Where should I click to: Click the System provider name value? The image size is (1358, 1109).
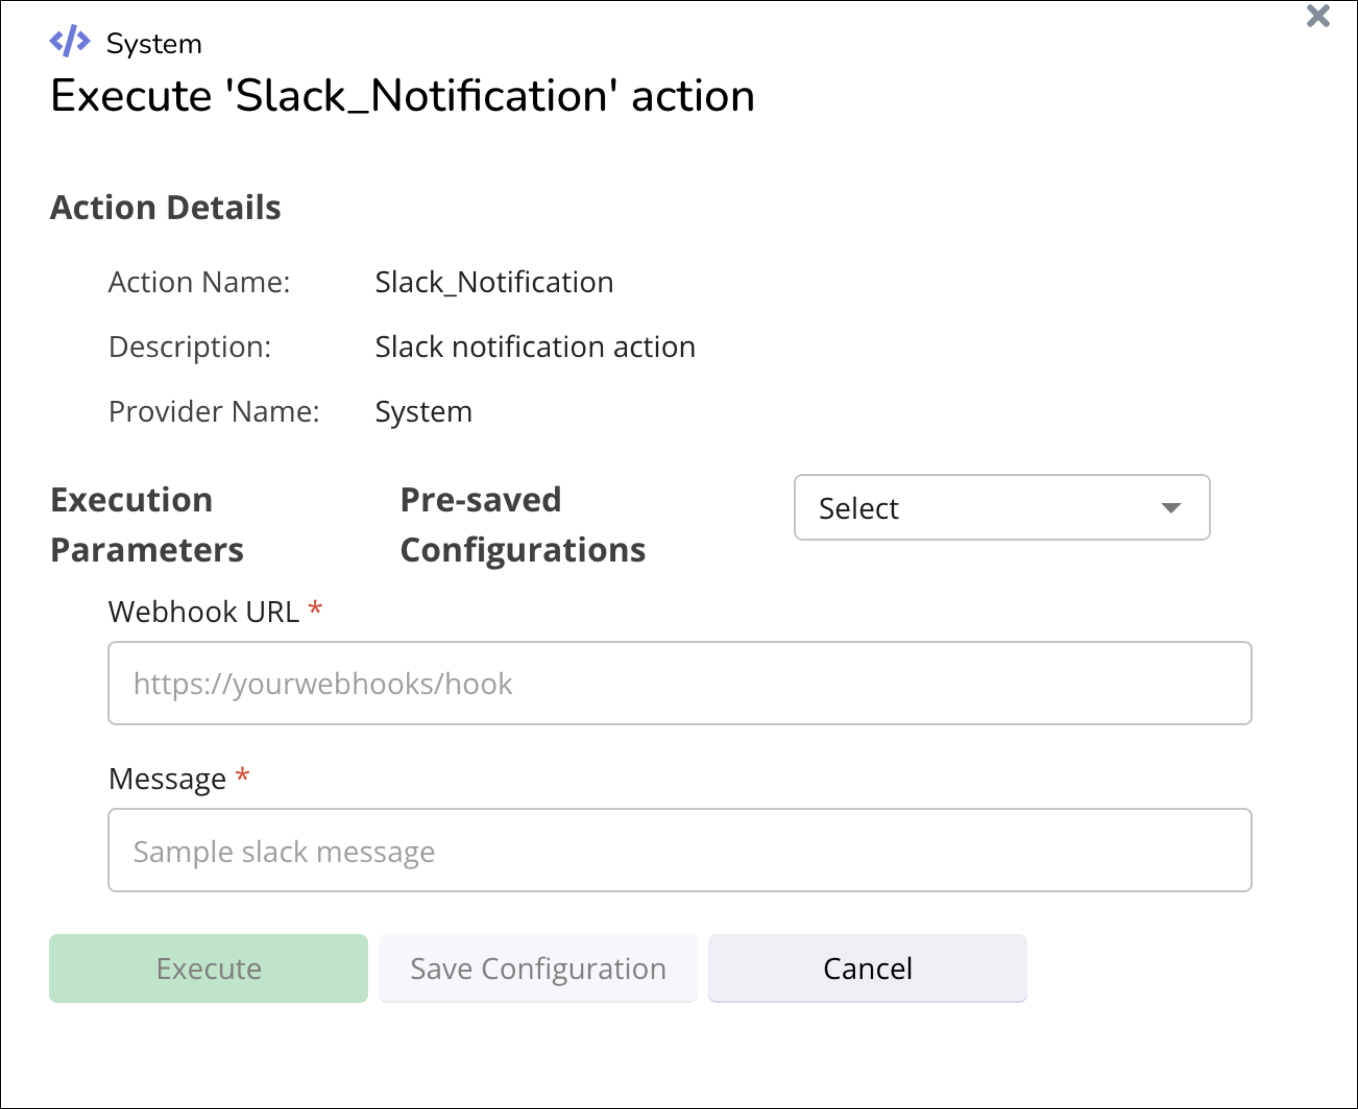(424, 412)
